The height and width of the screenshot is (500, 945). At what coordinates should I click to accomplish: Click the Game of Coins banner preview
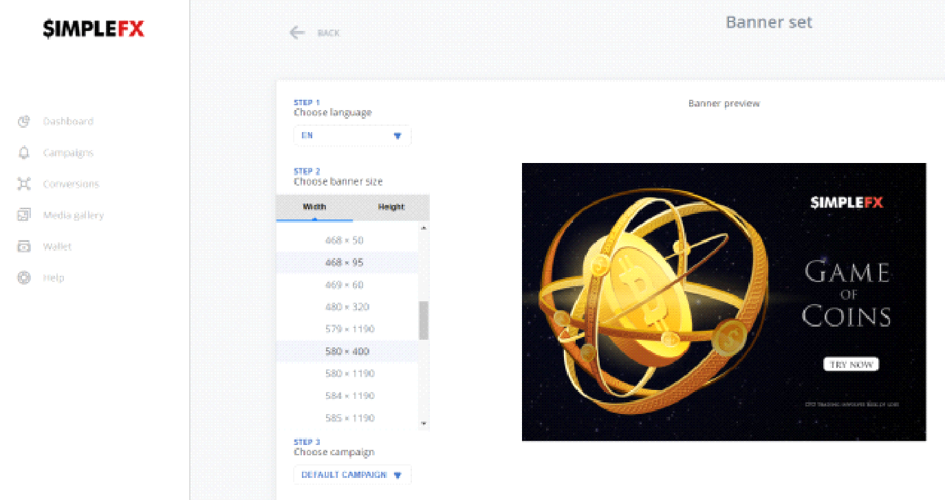(724, 303)
